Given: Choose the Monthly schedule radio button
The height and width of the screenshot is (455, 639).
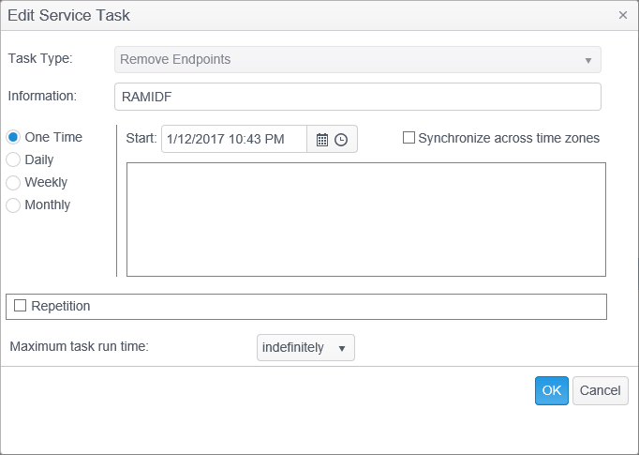Looking at the screenshot, I should 13,205.
